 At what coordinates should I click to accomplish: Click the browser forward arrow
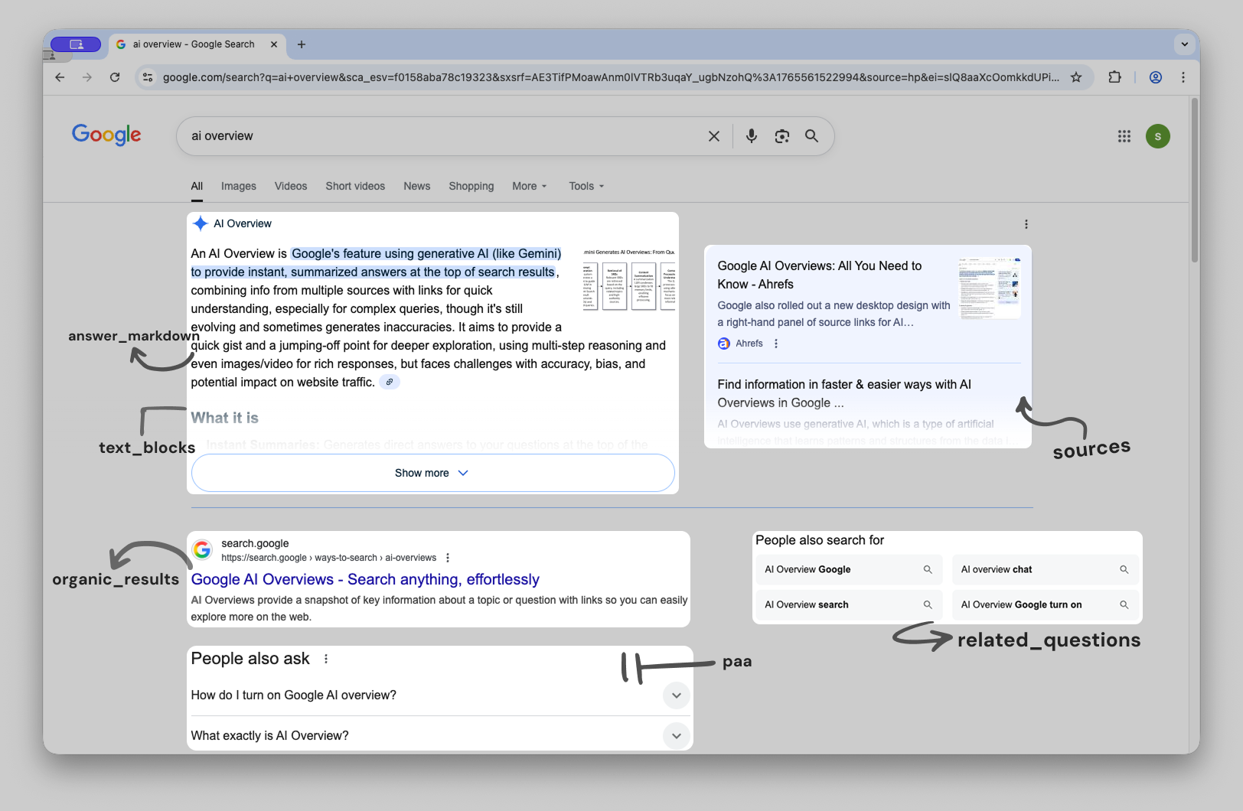(87, 77)
